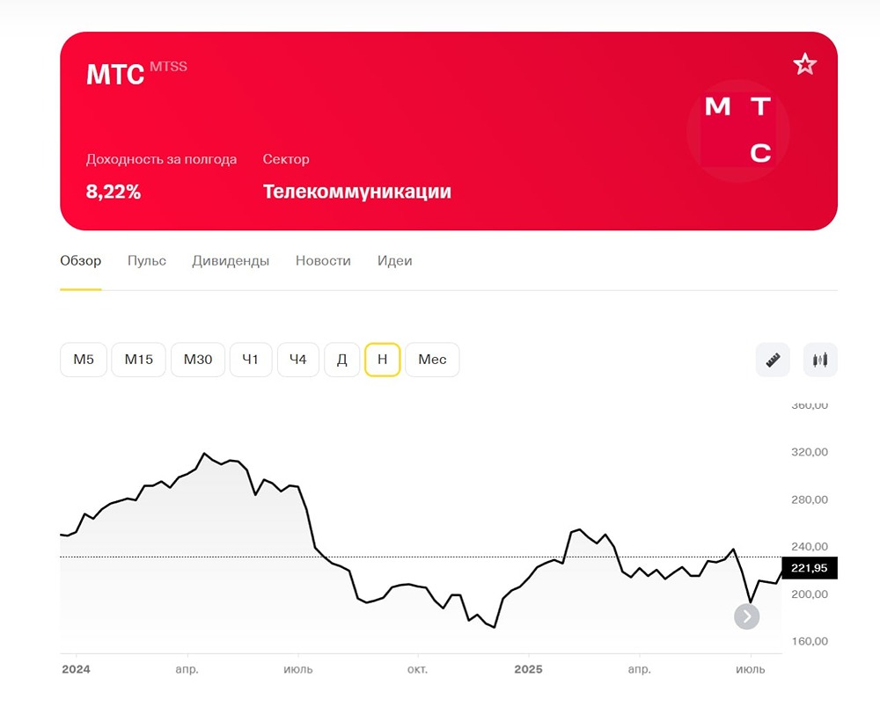Switch timeframe to Мес monthly
This screenshot has height=714, width=880.
pos(432,360)
